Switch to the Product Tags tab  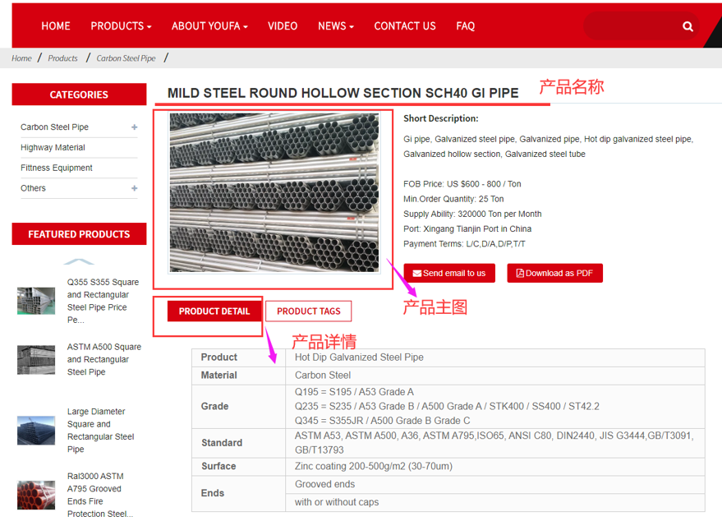[x=308, y=311]
